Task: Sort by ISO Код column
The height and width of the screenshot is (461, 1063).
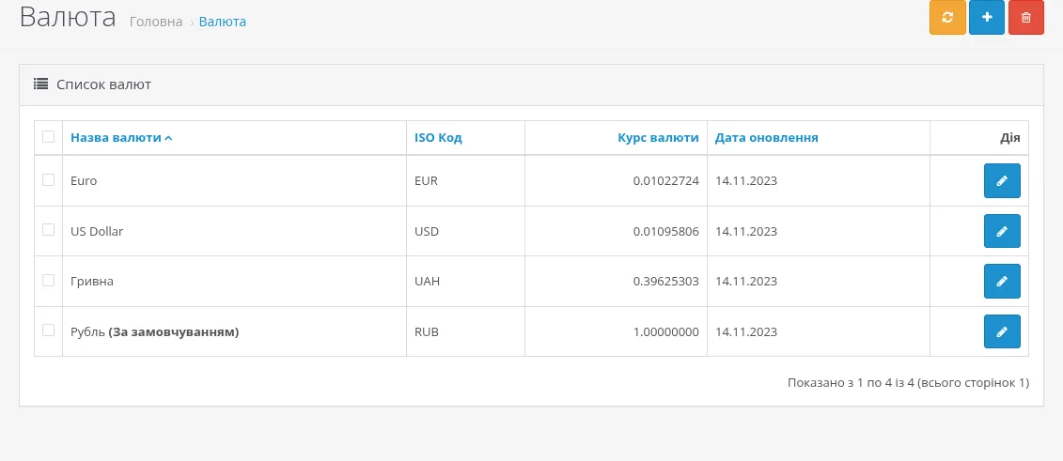Action: pos(438,137)
